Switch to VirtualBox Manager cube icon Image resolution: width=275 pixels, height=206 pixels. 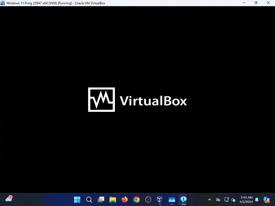coord(160,199)
